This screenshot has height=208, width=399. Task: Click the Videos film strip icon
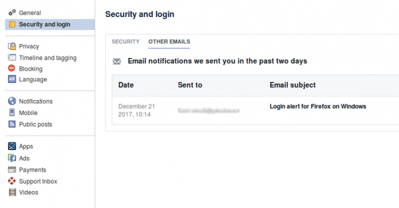point(12,192)
